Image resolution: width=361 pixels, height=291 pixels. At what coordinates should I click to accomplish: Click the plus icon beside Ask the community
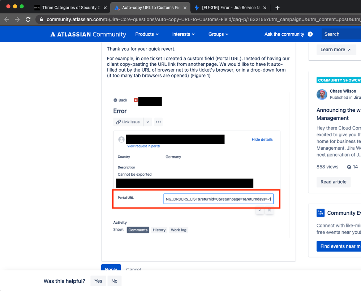pyautogui.click(x=310, y=34)
